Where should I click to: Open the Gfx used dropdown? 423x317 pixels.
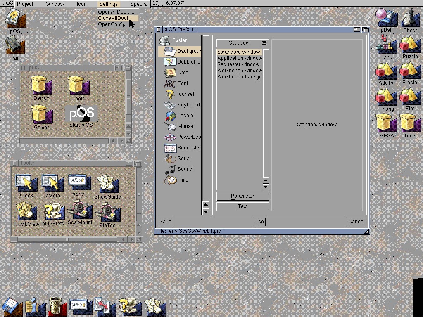pyautogui.click(x=264, y=43)
